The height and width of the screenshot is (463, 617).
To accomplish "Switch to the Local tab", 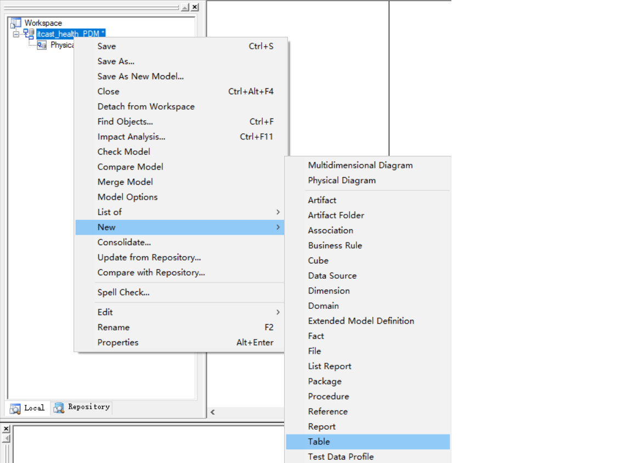I will 27,408.
